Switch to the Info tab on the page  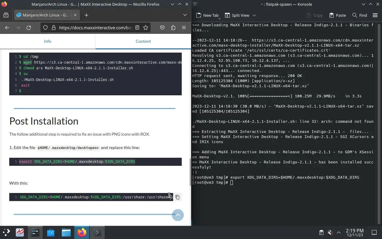(x=48, y=41)
